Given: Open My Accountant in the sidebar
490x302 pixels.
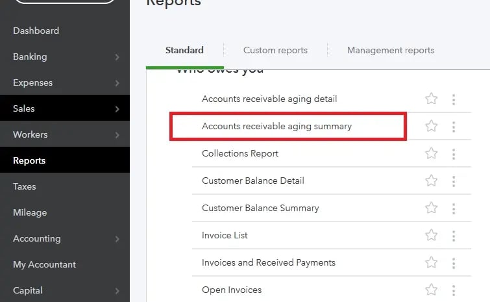Looking at the screenshot, I should pos(44,264).
